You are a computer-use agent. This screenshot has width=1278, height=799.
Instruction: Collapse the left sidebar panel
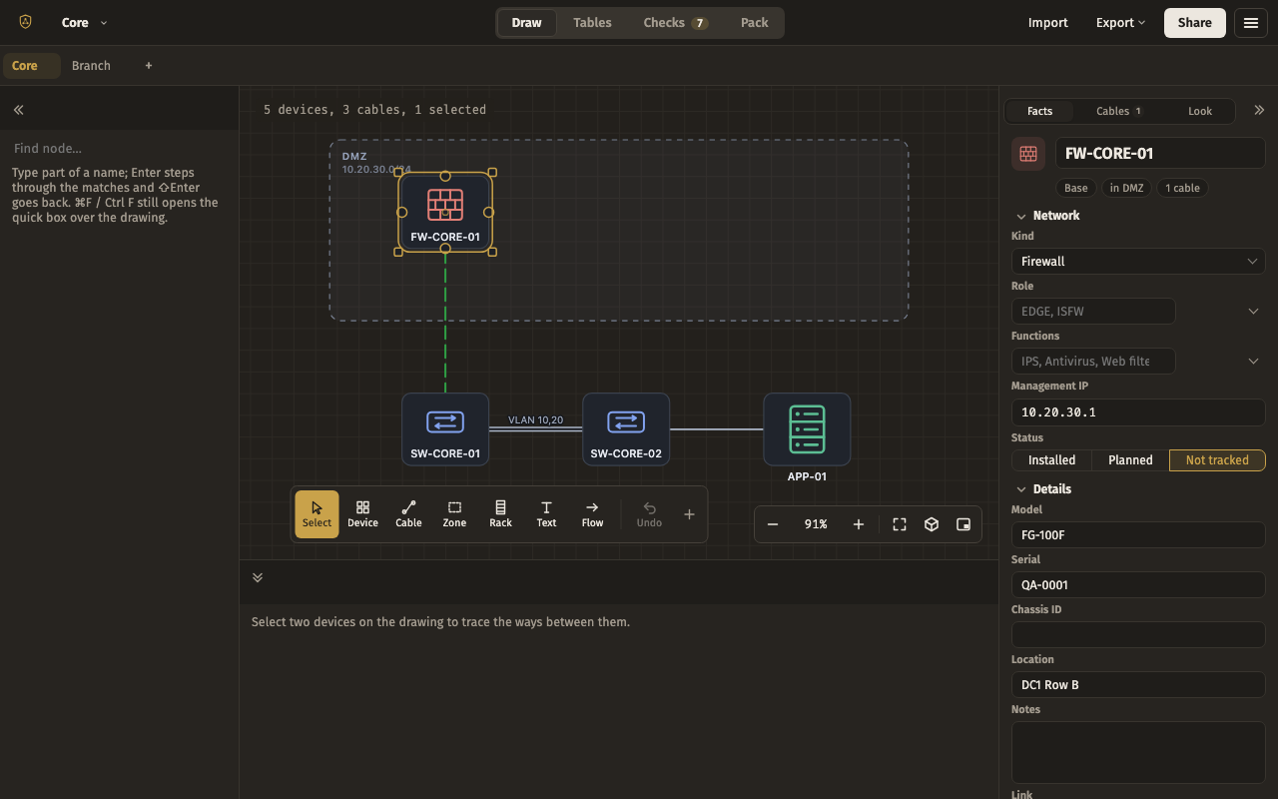pyautogui.click(x=18, y=110)
